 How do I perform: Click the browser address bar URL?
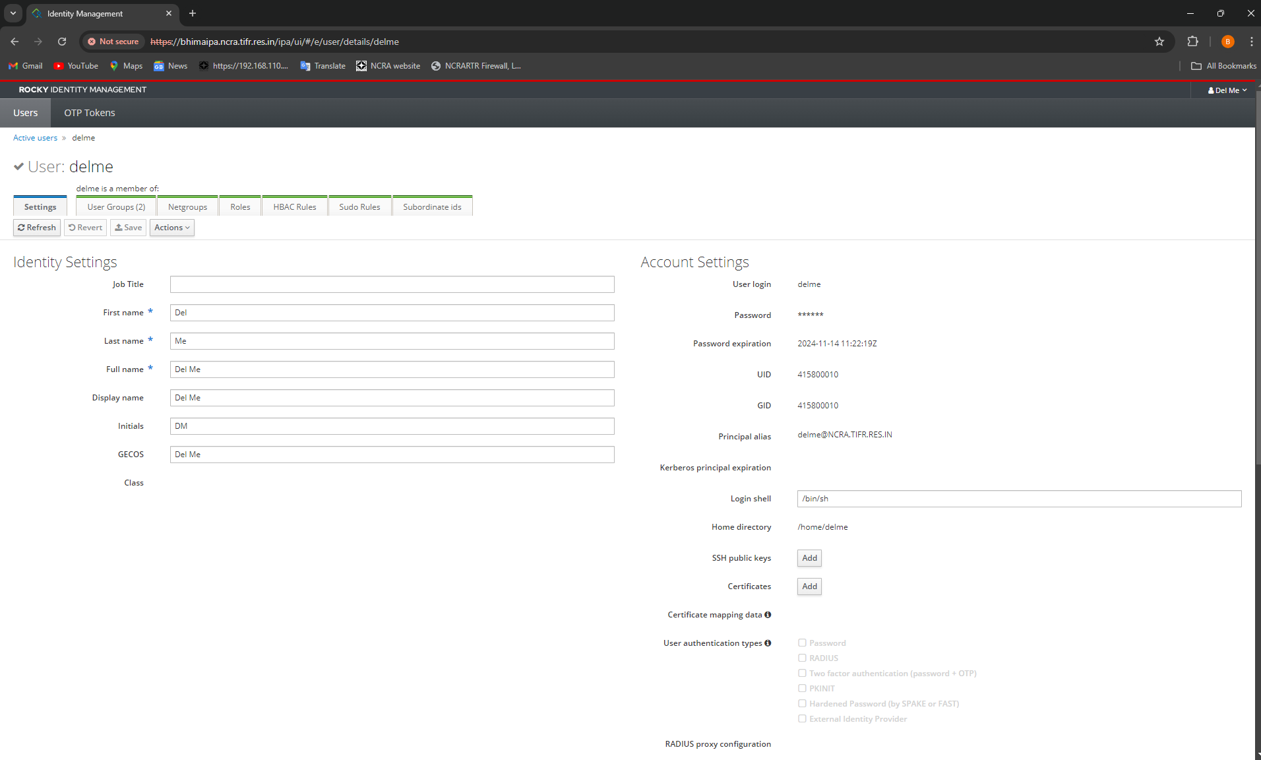coord(274,42)
